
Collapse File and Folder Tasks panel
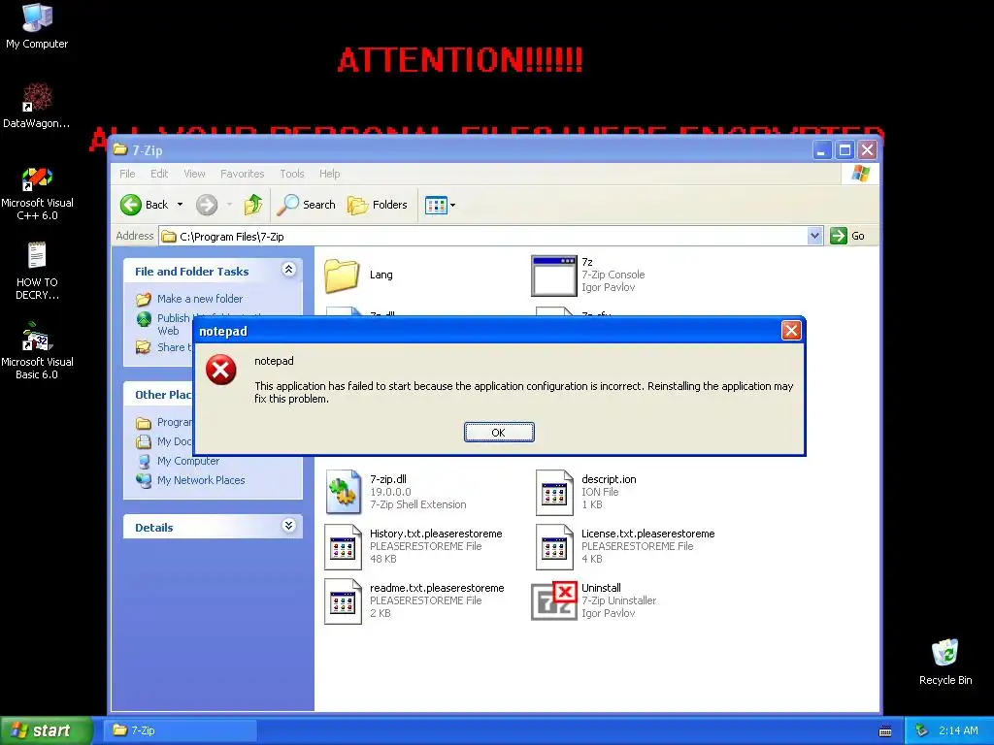288,270
